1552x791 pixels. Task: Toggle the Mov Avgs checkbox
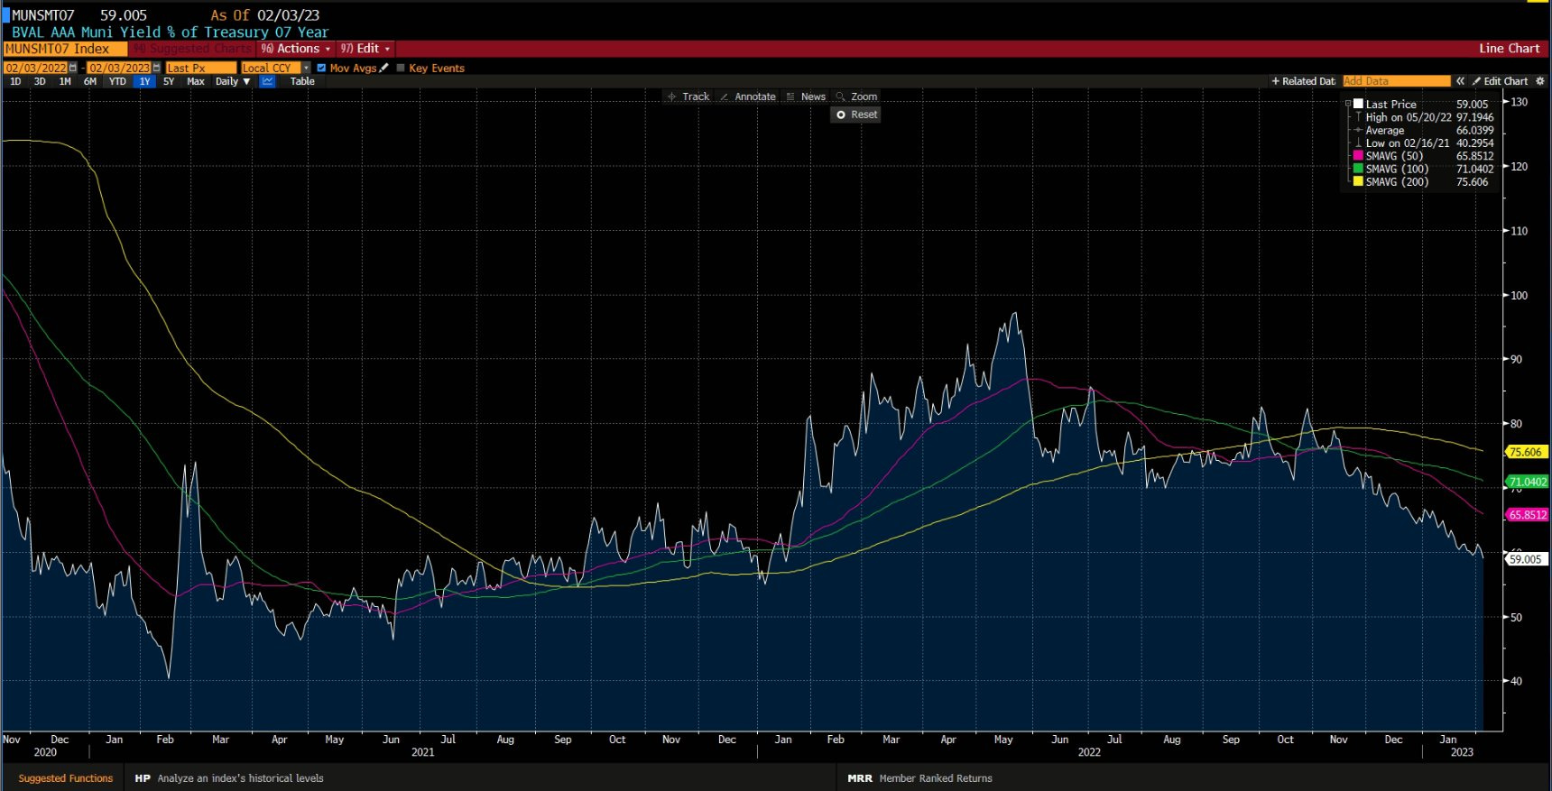tap(321, 68)
